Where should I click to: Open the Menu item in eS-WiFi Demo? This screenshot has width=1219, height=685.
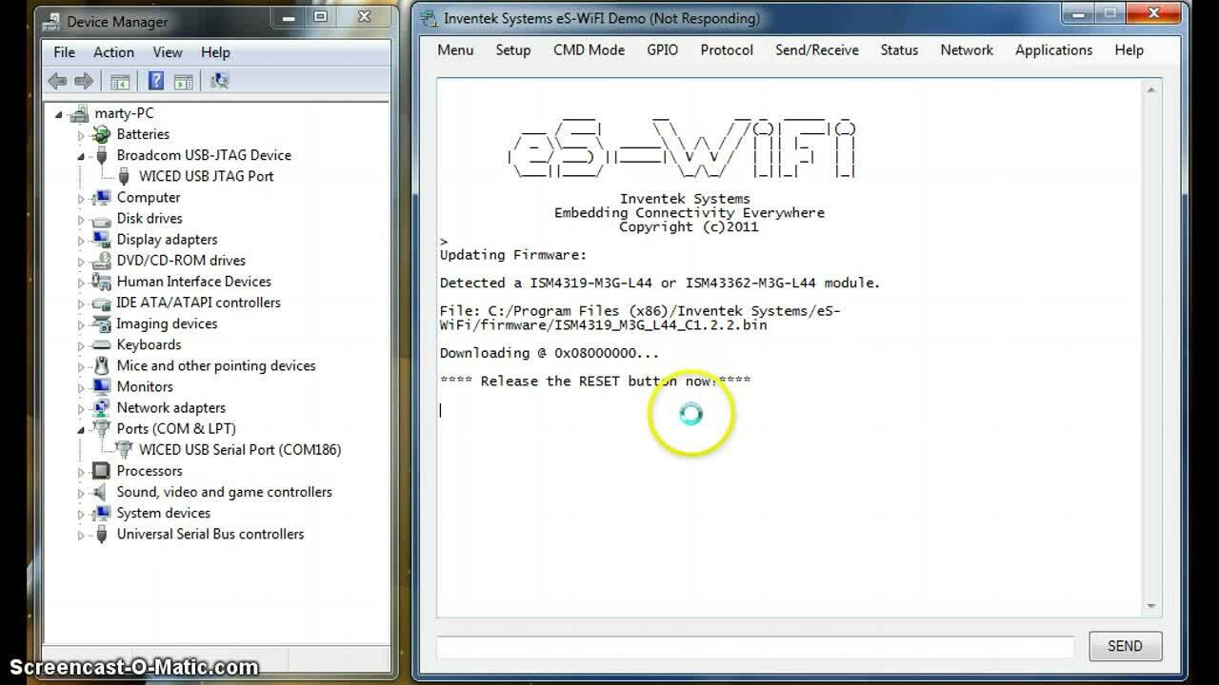(455, 49)
